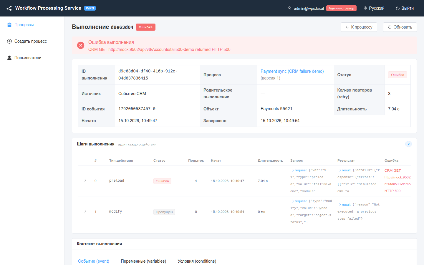Click the red error cross icon in alert
Viewport: 424px width, 265px height.
pyautogui.click(x=81, y=45)
